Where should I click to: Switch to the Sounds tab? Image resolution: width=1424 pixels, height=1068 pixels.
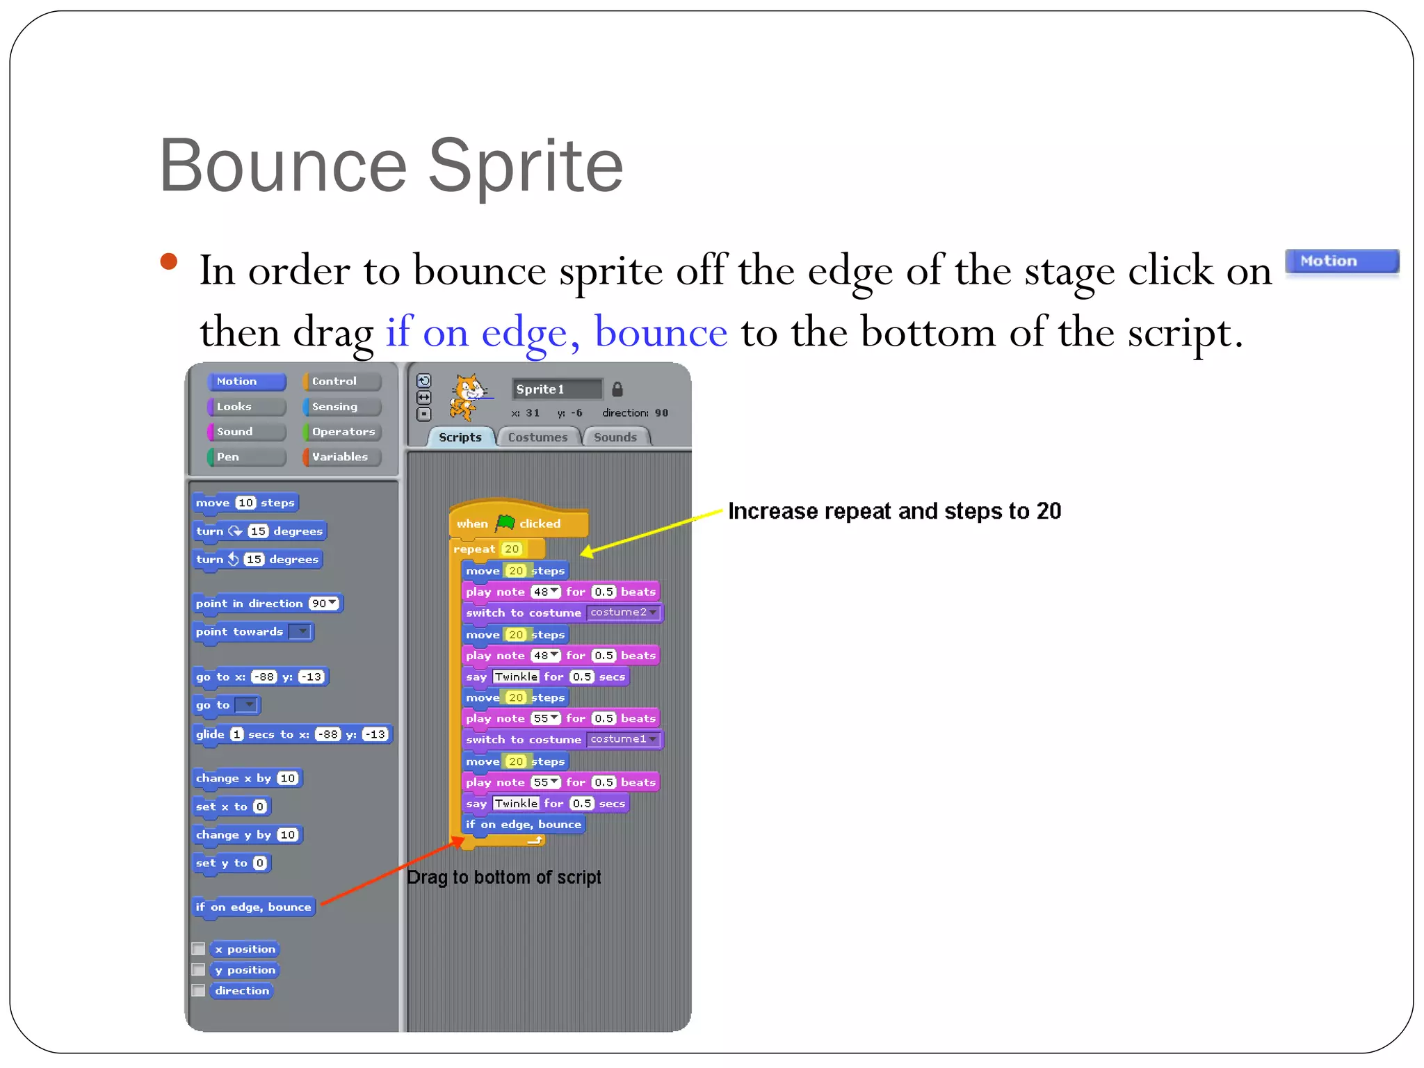click(x=615, y=437)
